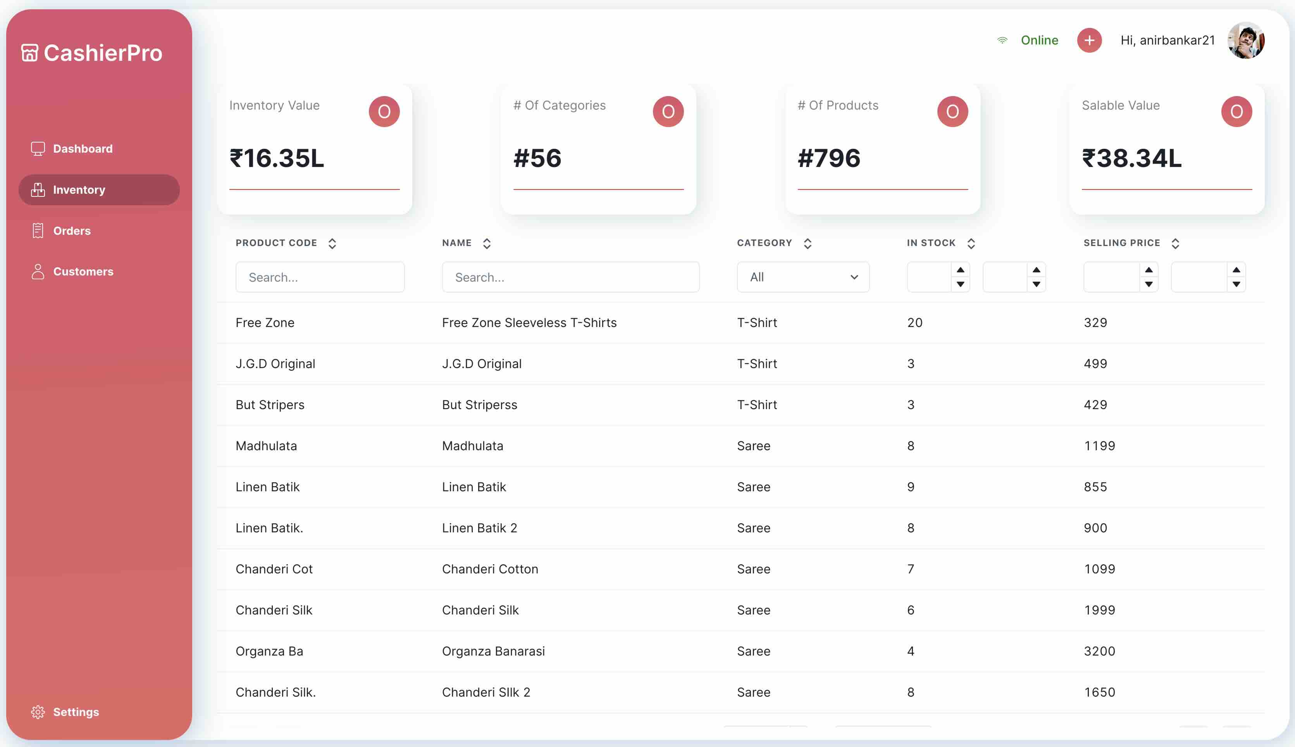Open the Settings gear in sidebar

click(38, 712)
